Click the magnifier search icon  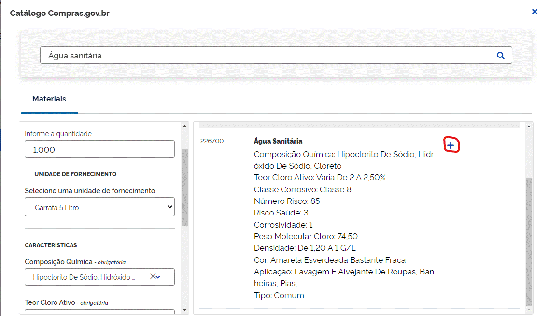point(500,56)
